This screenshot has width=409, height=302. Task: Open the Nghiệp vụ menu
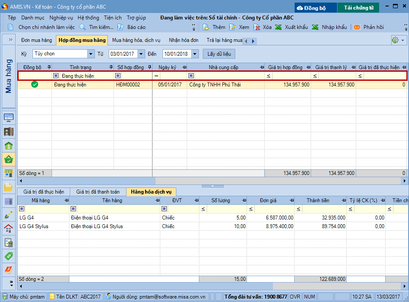tap(61, 18)
